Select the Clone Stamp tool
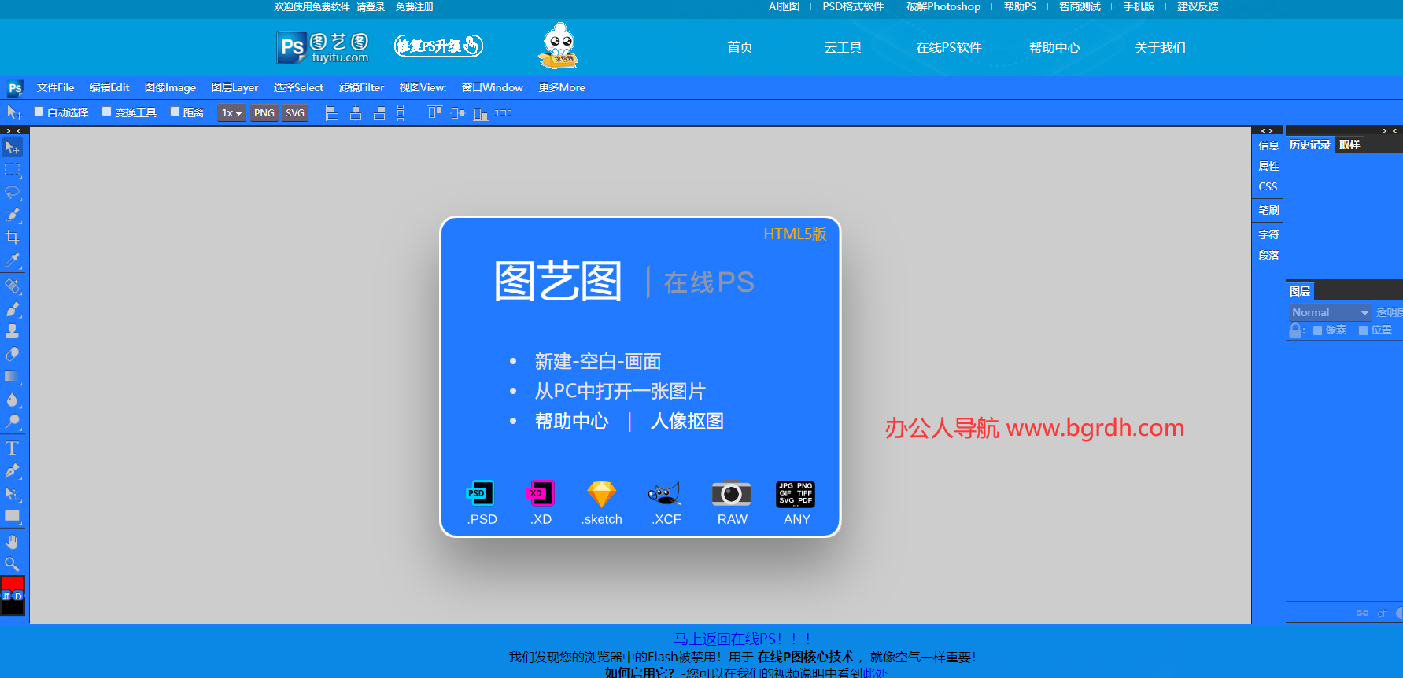 tap(13, 331)
